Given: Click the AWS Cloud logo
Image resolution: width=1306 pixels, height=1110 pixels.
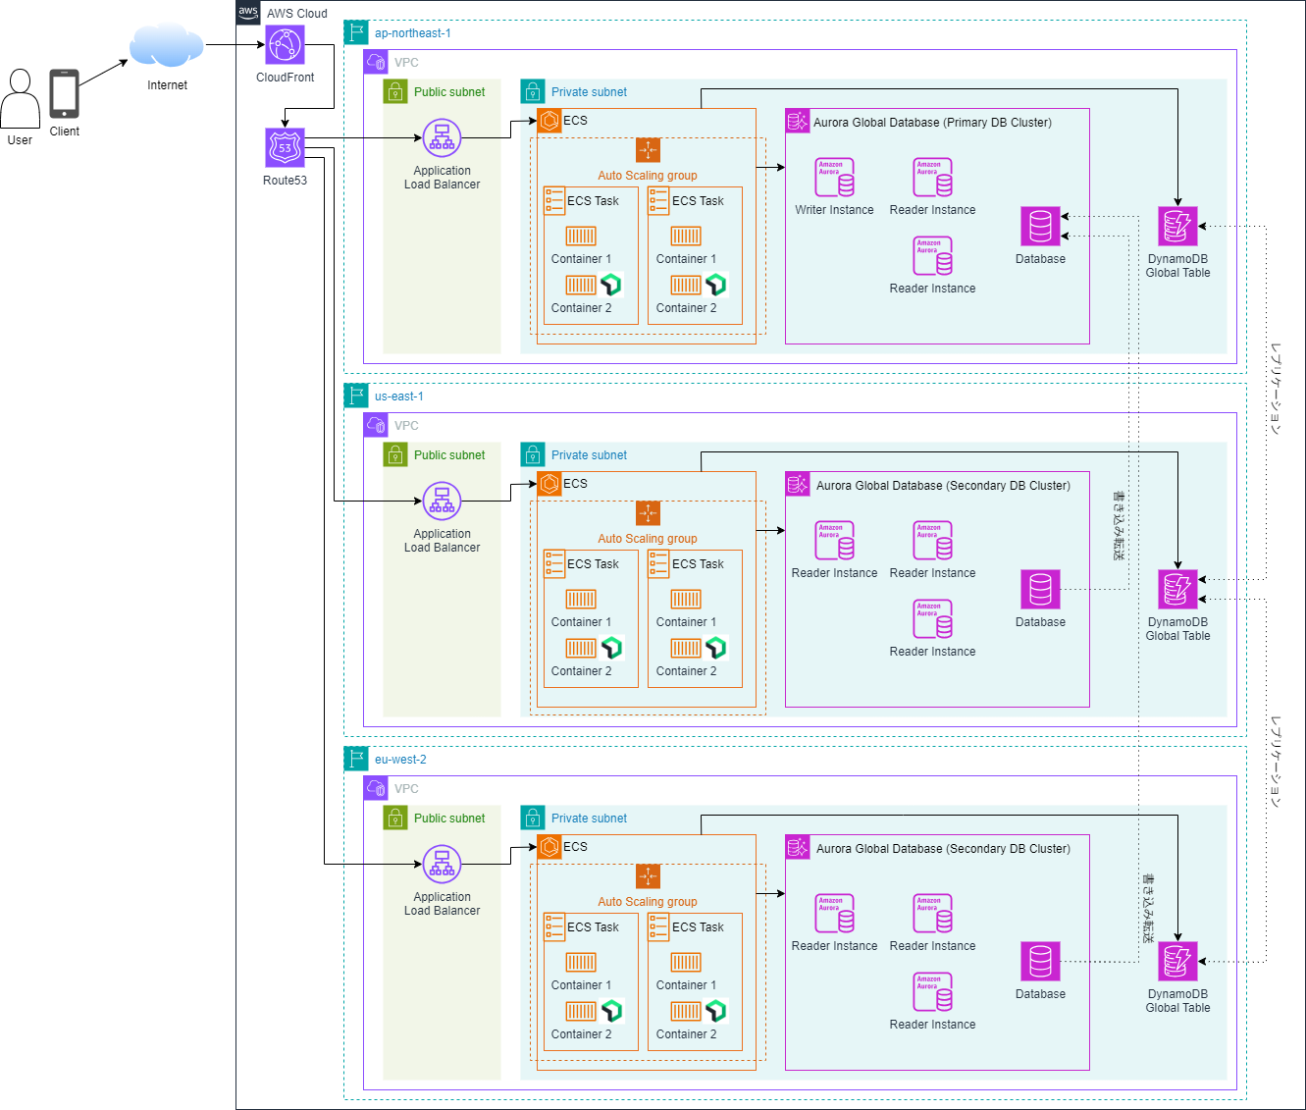Looking at the screenshot, I should [x=248, y=12].
